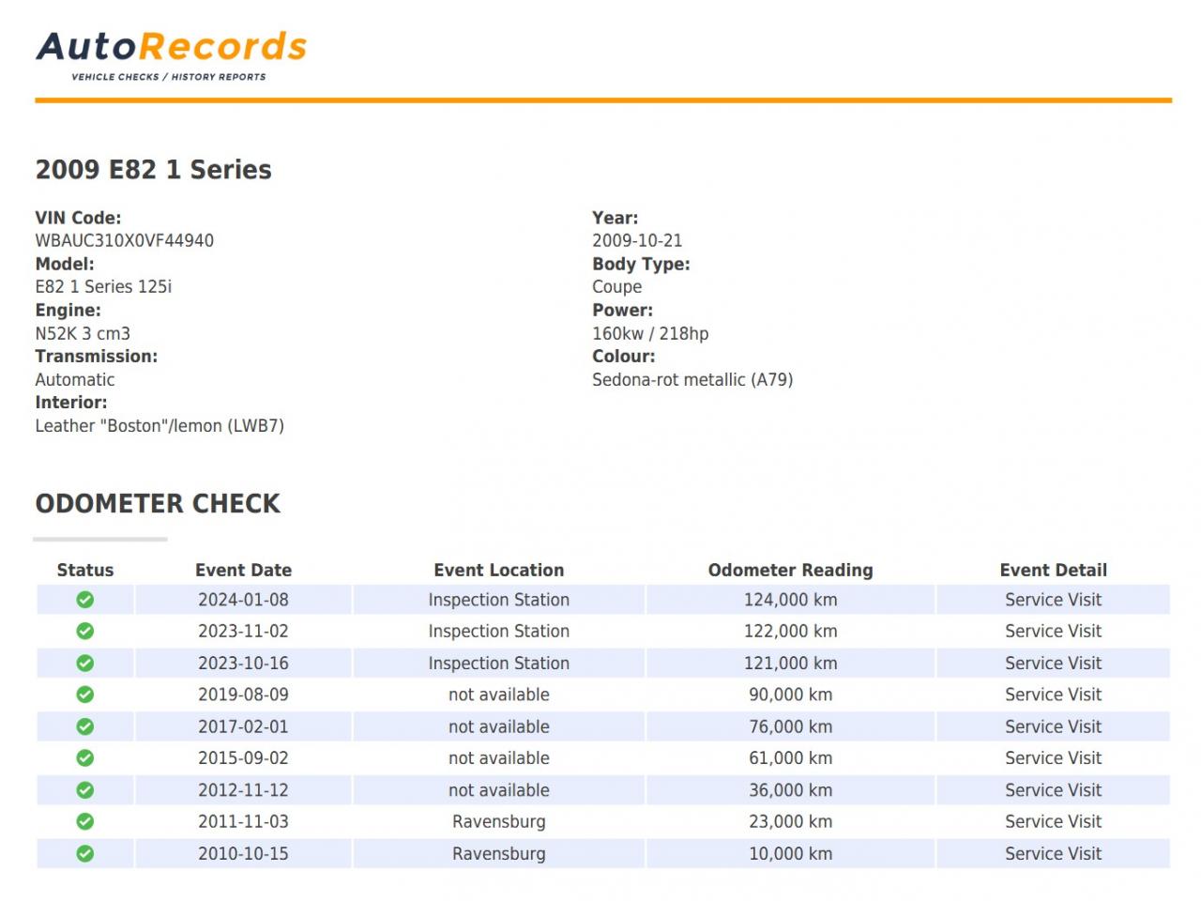The height and width of the screenshot is (901, 1201).
Task: Click the green check for 2023-11-02
Action: [x=85, y=631]
